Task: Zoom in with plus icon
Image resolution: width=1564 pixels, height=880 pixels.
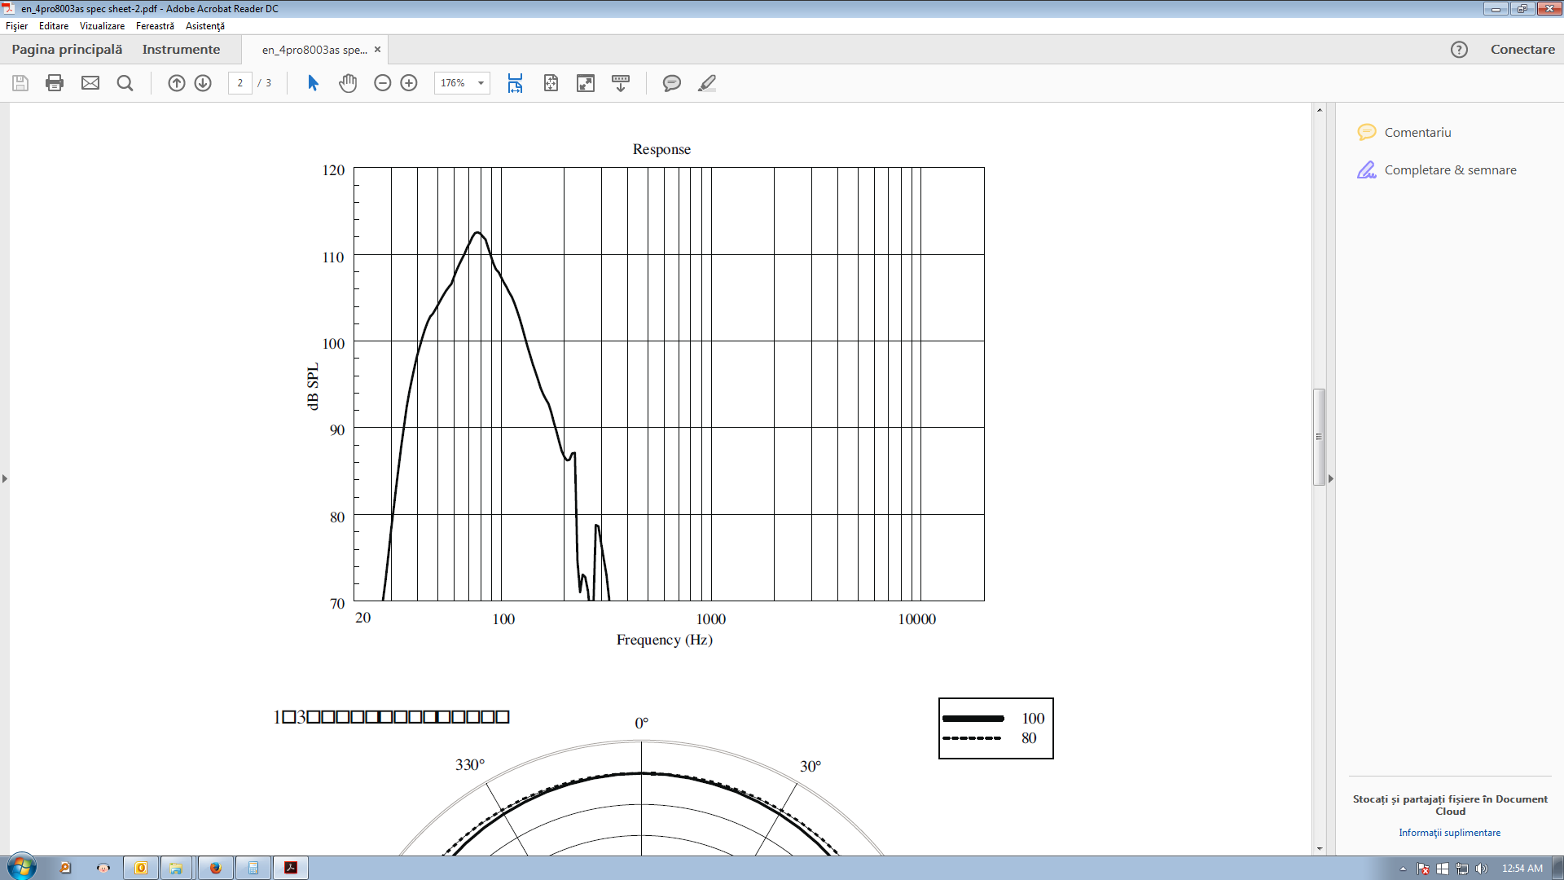Action: 409,83
